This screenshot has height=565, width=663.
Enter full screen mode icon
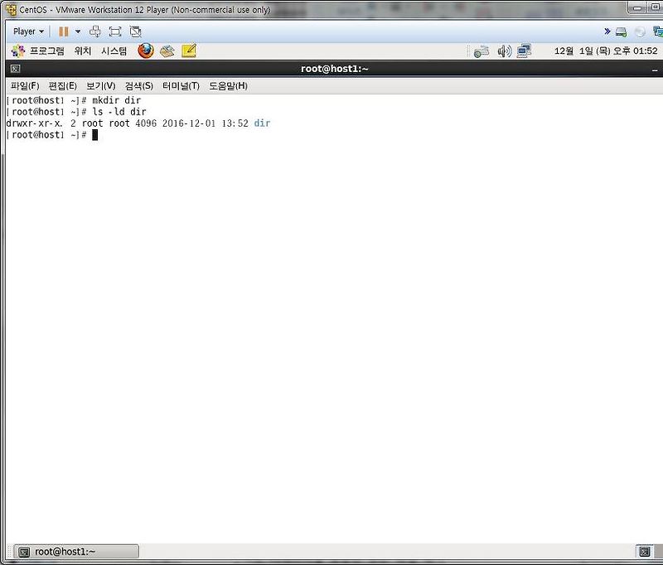coord(115,31)
